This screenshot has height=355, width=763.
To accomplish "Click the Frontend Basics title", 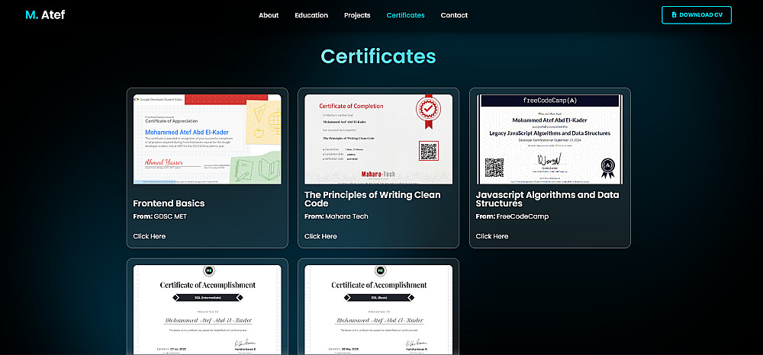I will coord(169,203).
